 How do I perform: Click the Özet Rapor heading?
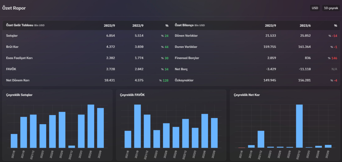click(14, 8)
